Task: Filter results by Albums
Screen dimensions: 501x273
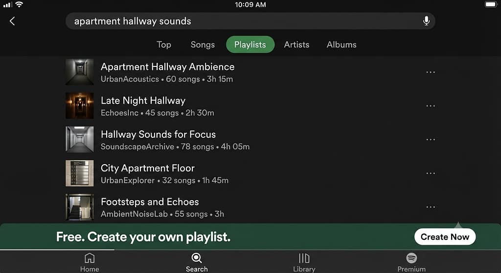Action: [x=342, y=44]
